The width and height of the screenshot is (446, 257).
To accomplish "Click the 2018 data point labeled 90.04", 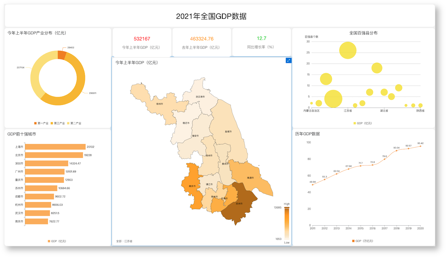I will click(x=397, y=150).
